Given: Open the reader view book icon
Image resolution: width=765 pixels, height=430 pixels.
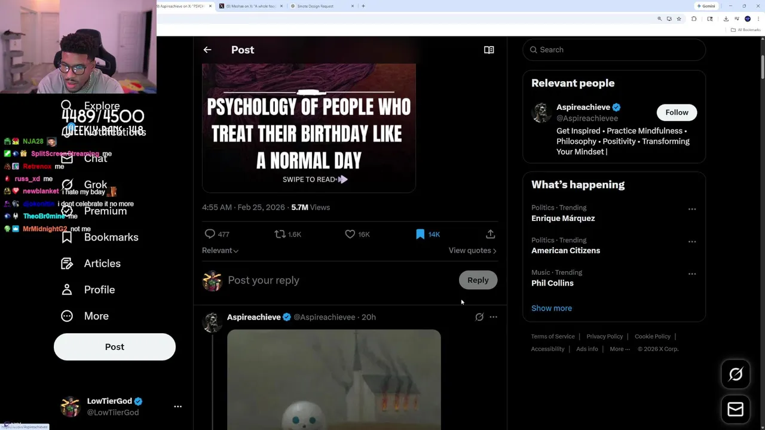Looking at the screenshot, I should point(489,50).
